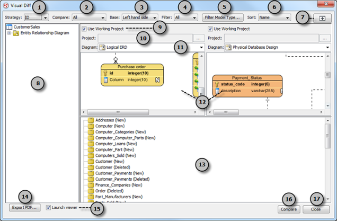Click the right diagram scroll left arrow
The height and width of the screenshot is (221, 337).
click(x=210, y=112)
